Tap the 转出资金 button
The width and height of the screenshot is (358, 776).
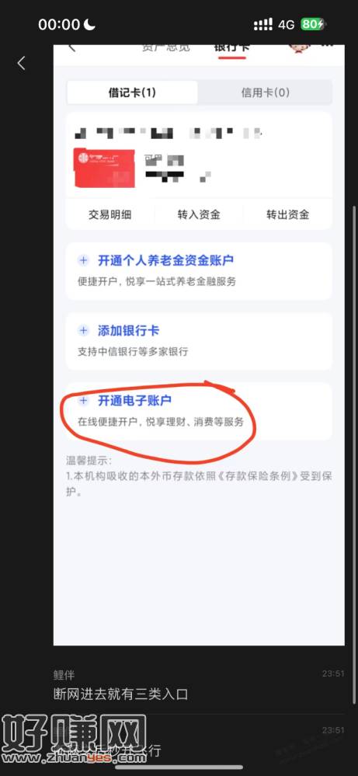tap(288, 214)
